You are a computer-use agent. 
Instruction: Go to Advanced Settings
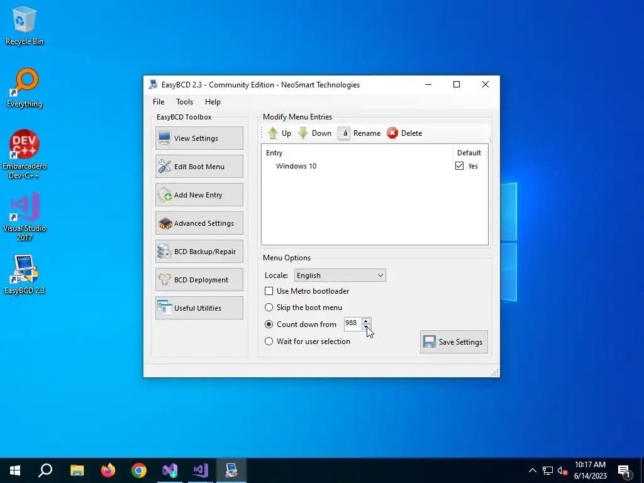click(199, 223)
